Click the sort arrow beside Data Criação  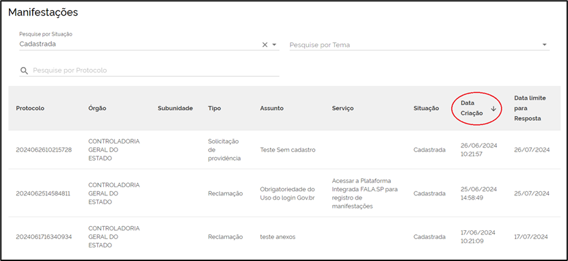coord(493,109)
